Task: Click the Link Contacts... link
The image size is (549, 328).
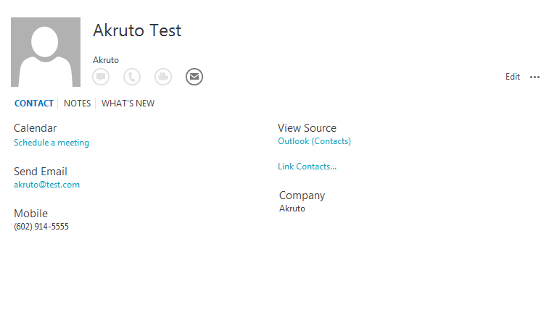Action: coord(307,167)
